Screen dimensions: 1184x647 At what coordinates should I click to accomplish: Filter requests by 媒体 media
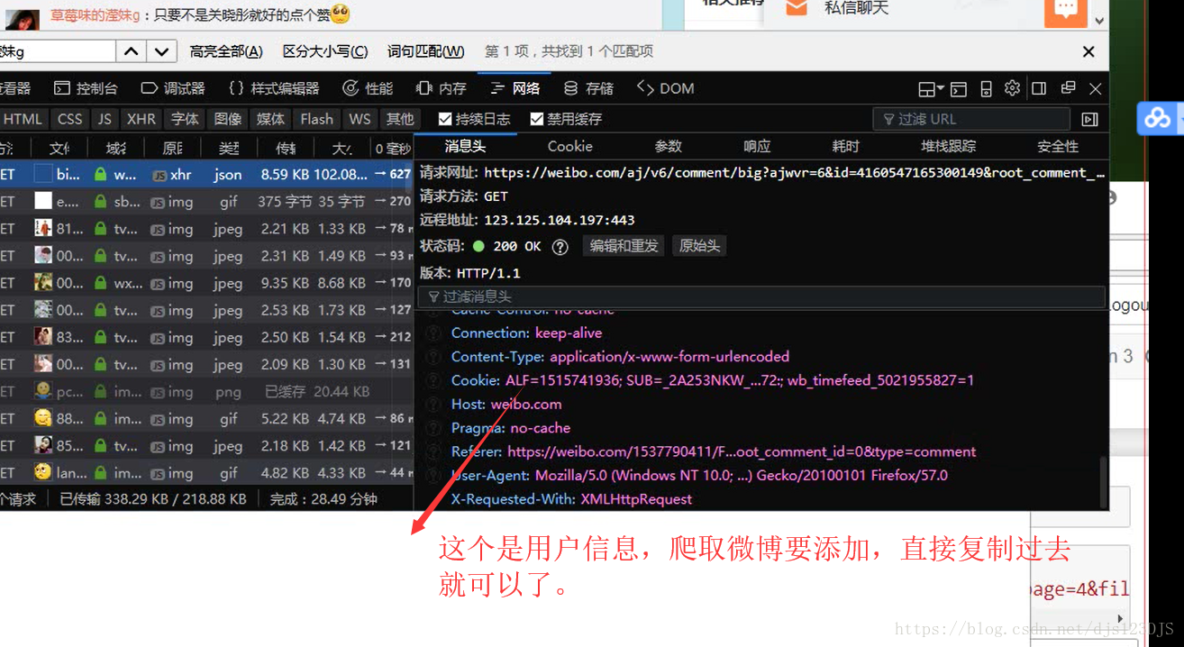click(270, 119)
